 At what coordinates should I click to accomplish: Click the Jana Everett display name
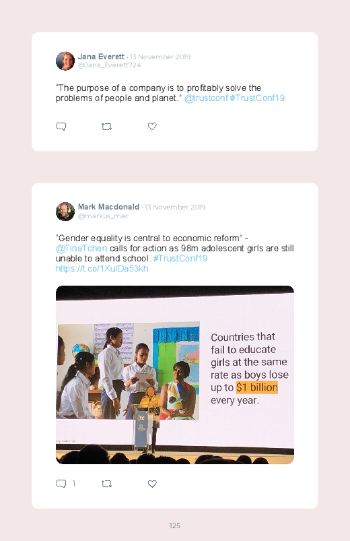(101, 57)
